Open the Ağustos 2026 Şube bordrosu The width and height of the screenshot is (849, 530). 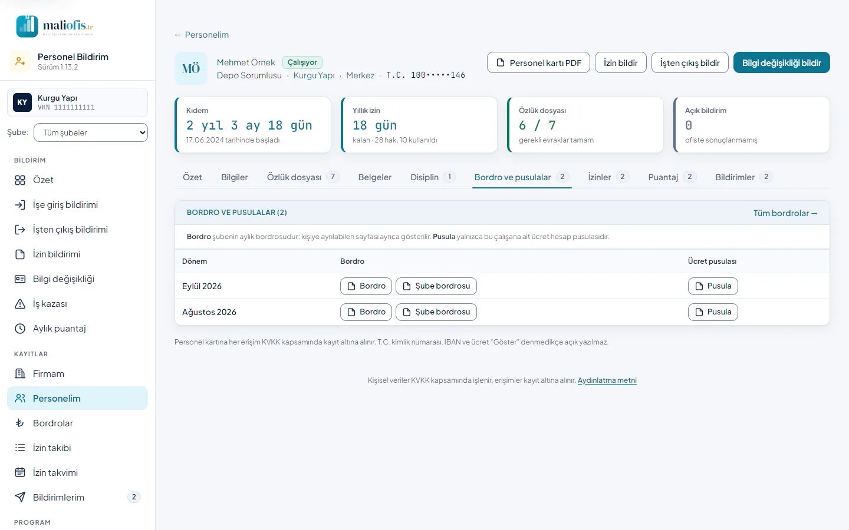click(x=436, y=312)
